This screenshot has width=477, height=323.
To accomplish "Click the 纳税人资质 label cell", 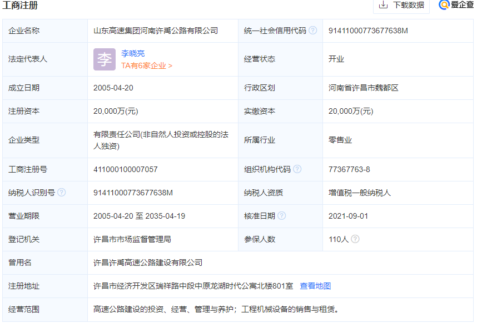I will tap(280, 193).
